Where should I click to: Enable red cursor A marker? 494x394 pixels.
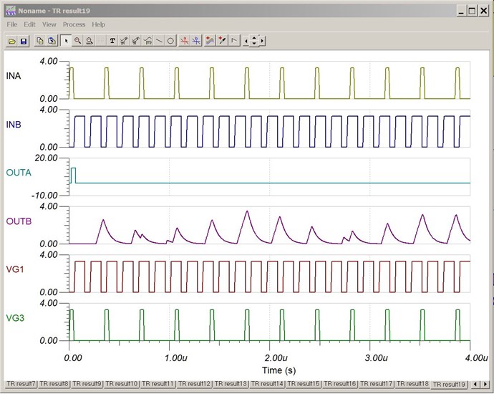pos(185,41)
